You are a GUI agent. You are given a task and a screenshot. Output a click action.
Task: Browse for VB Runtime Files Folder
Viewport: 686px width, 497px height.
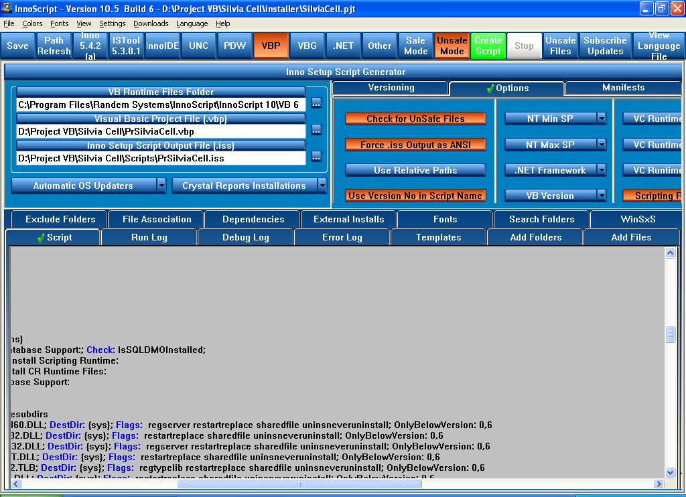316,103
